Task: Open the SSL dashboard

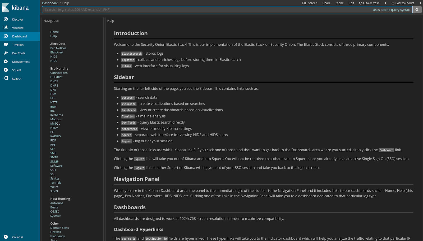Action: (x=53, y=174)
